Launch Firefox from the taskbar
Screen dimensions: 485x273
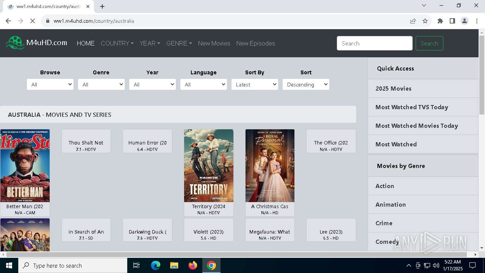(x=193, y=265)
